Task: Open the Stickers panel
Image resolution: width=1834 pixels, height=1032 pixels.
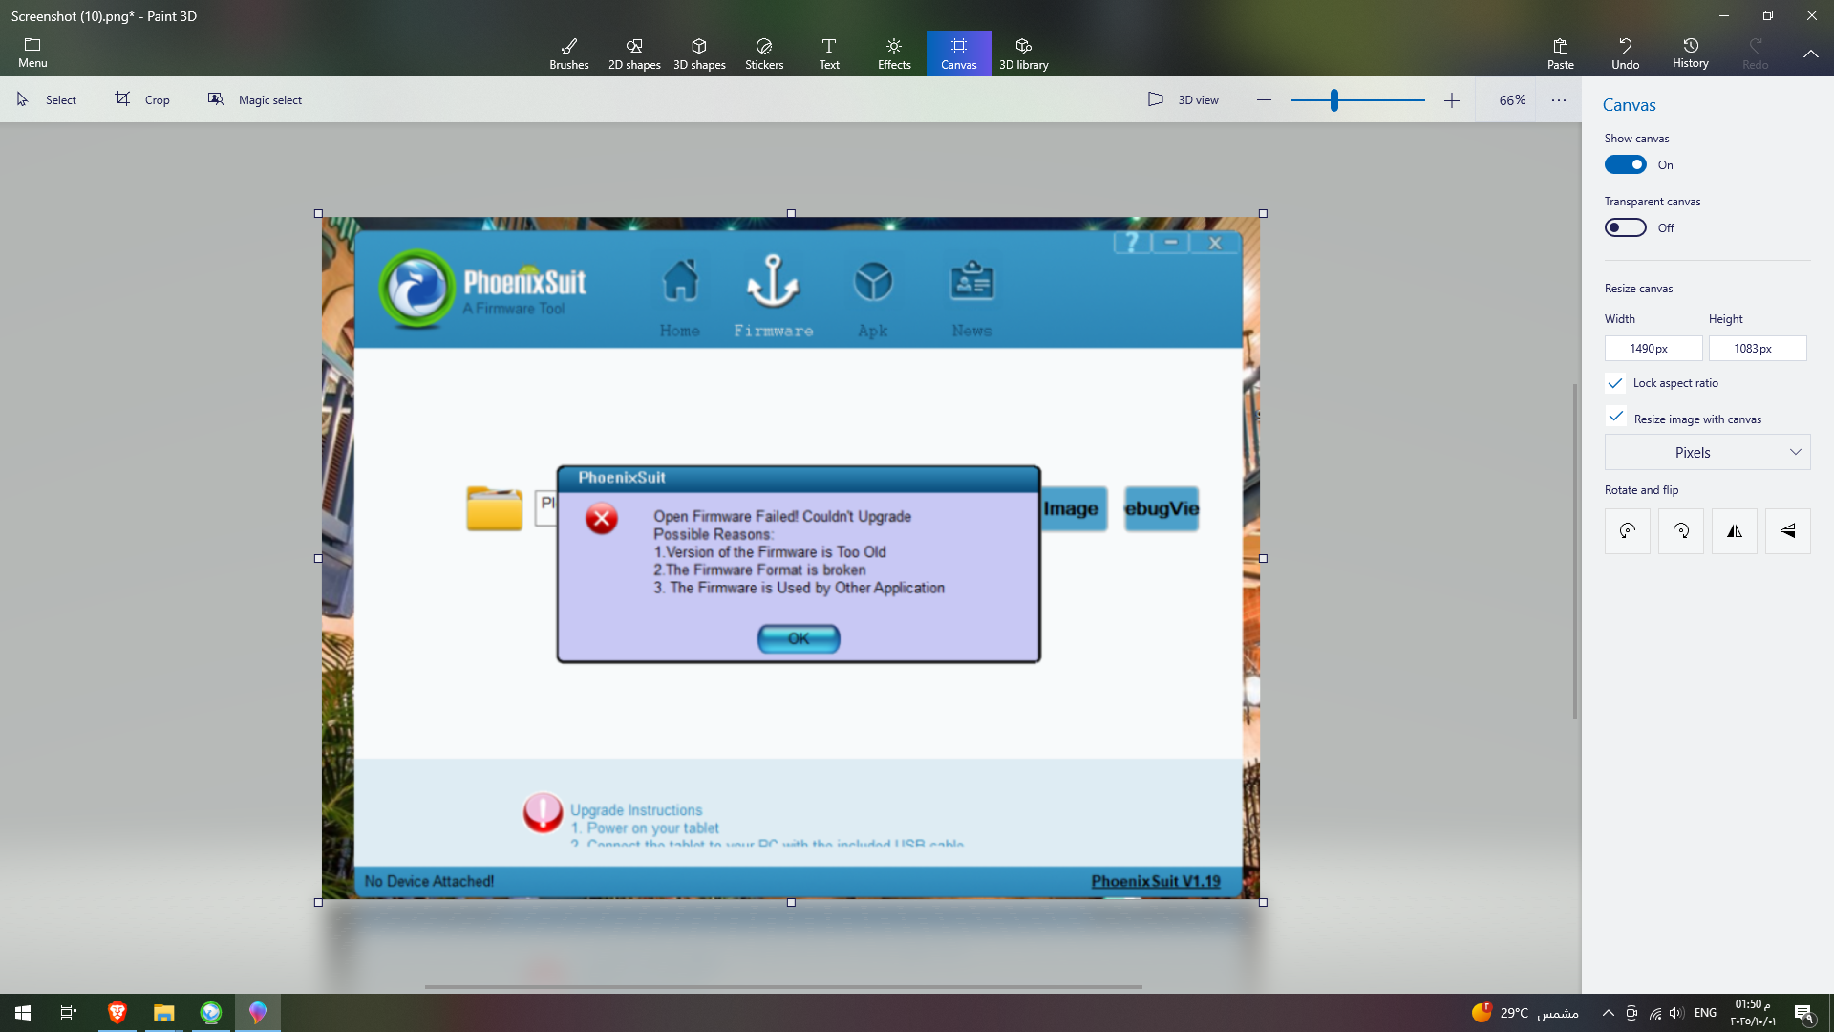Action: tap(764, 54)
